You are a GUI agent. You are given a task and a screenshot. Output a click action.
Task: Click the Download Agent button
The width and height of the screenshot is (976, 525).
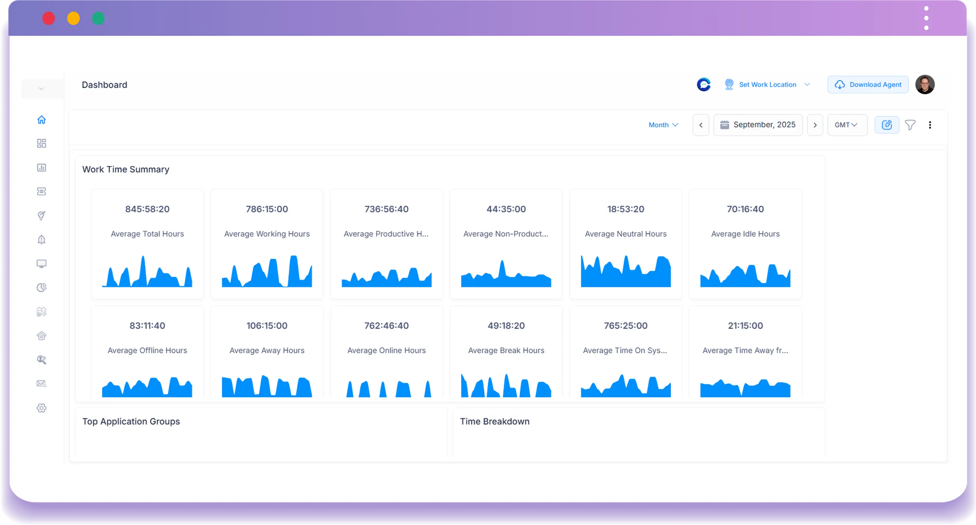868,85
